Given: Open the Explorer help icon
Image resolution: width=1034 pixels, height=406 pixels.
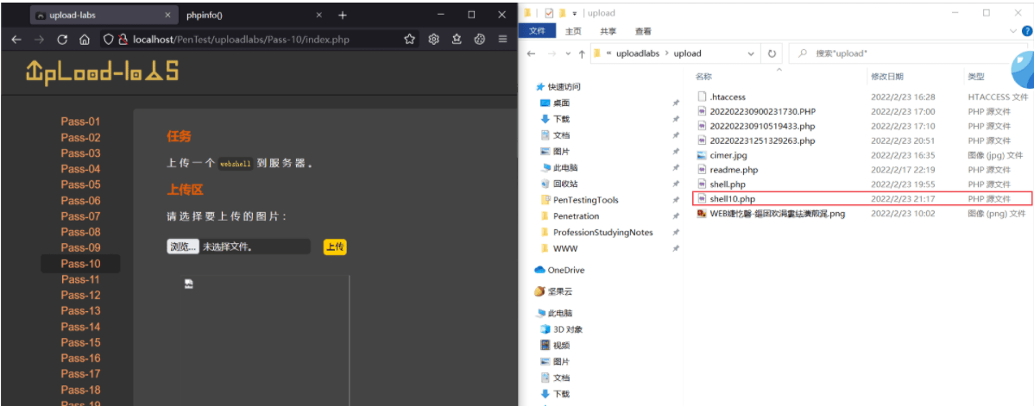Looking at the screenshot, I should click(1027, 31).
